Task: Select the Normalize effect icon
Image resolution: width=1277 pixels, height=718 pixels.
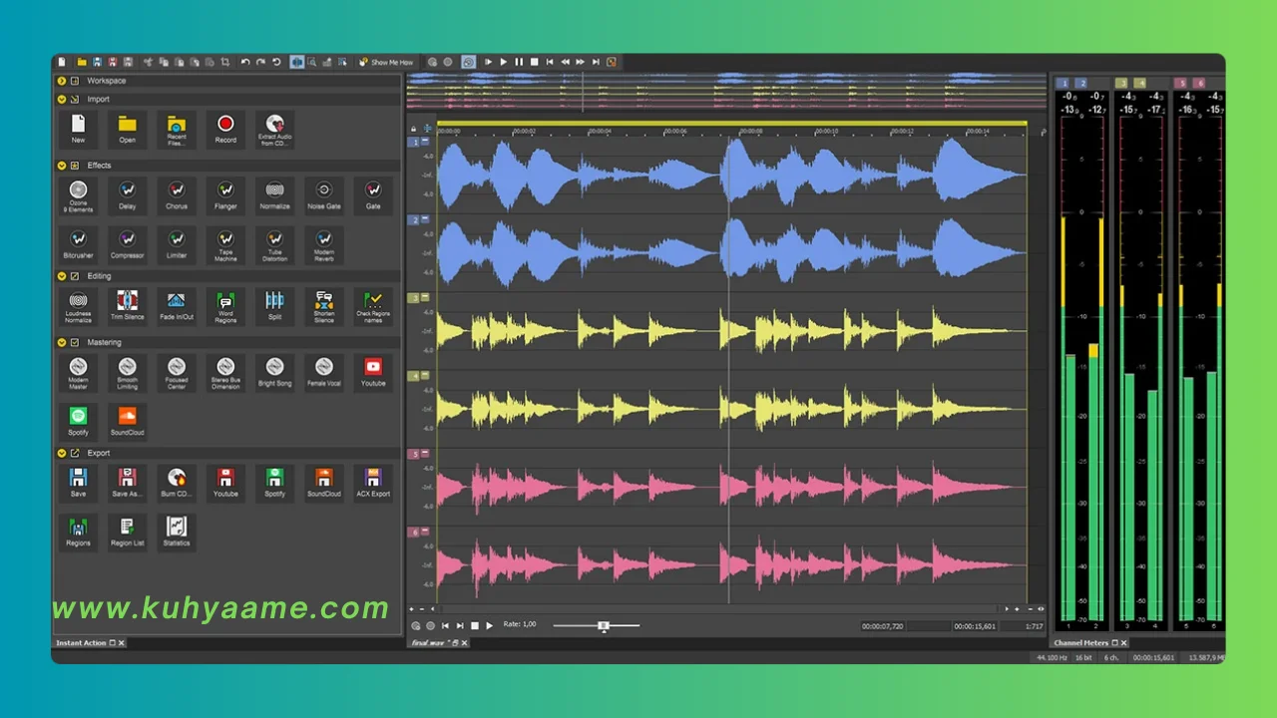Action: 274,194
